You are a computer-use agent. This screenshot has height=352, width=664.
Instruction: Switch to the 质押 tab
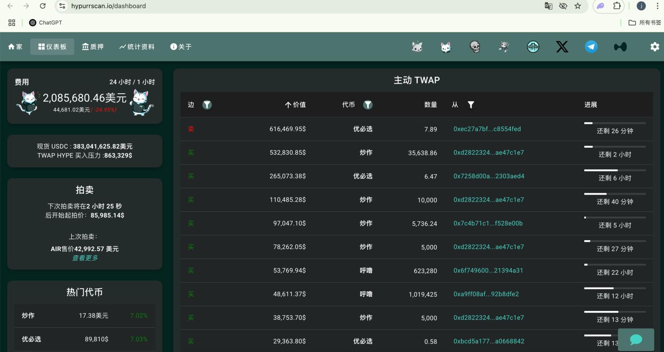[x=93, y=46]
